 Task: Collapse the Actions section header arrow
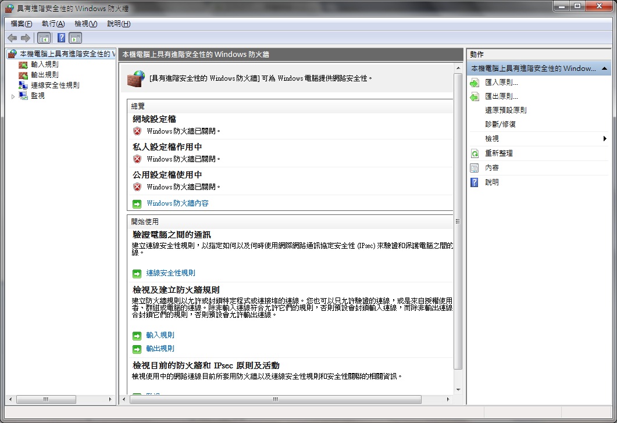[604, 69]
